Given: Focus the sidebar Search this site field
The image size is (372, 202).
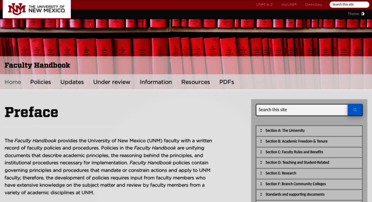Looking at the screenshot, I should pyautogui.click(x=302, y=110).
